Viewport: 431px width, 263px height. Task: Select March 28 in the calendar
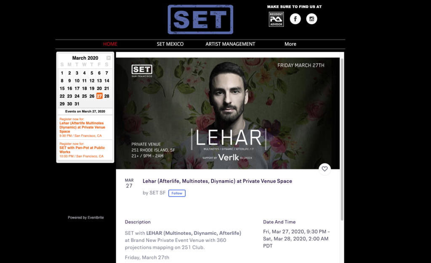pyautogui.click(x=106, y=96)
